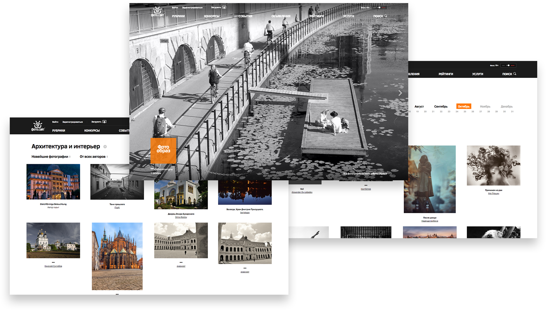Open the Новейшие фотографии sort dropdown
546x310 pixels.
51,157
